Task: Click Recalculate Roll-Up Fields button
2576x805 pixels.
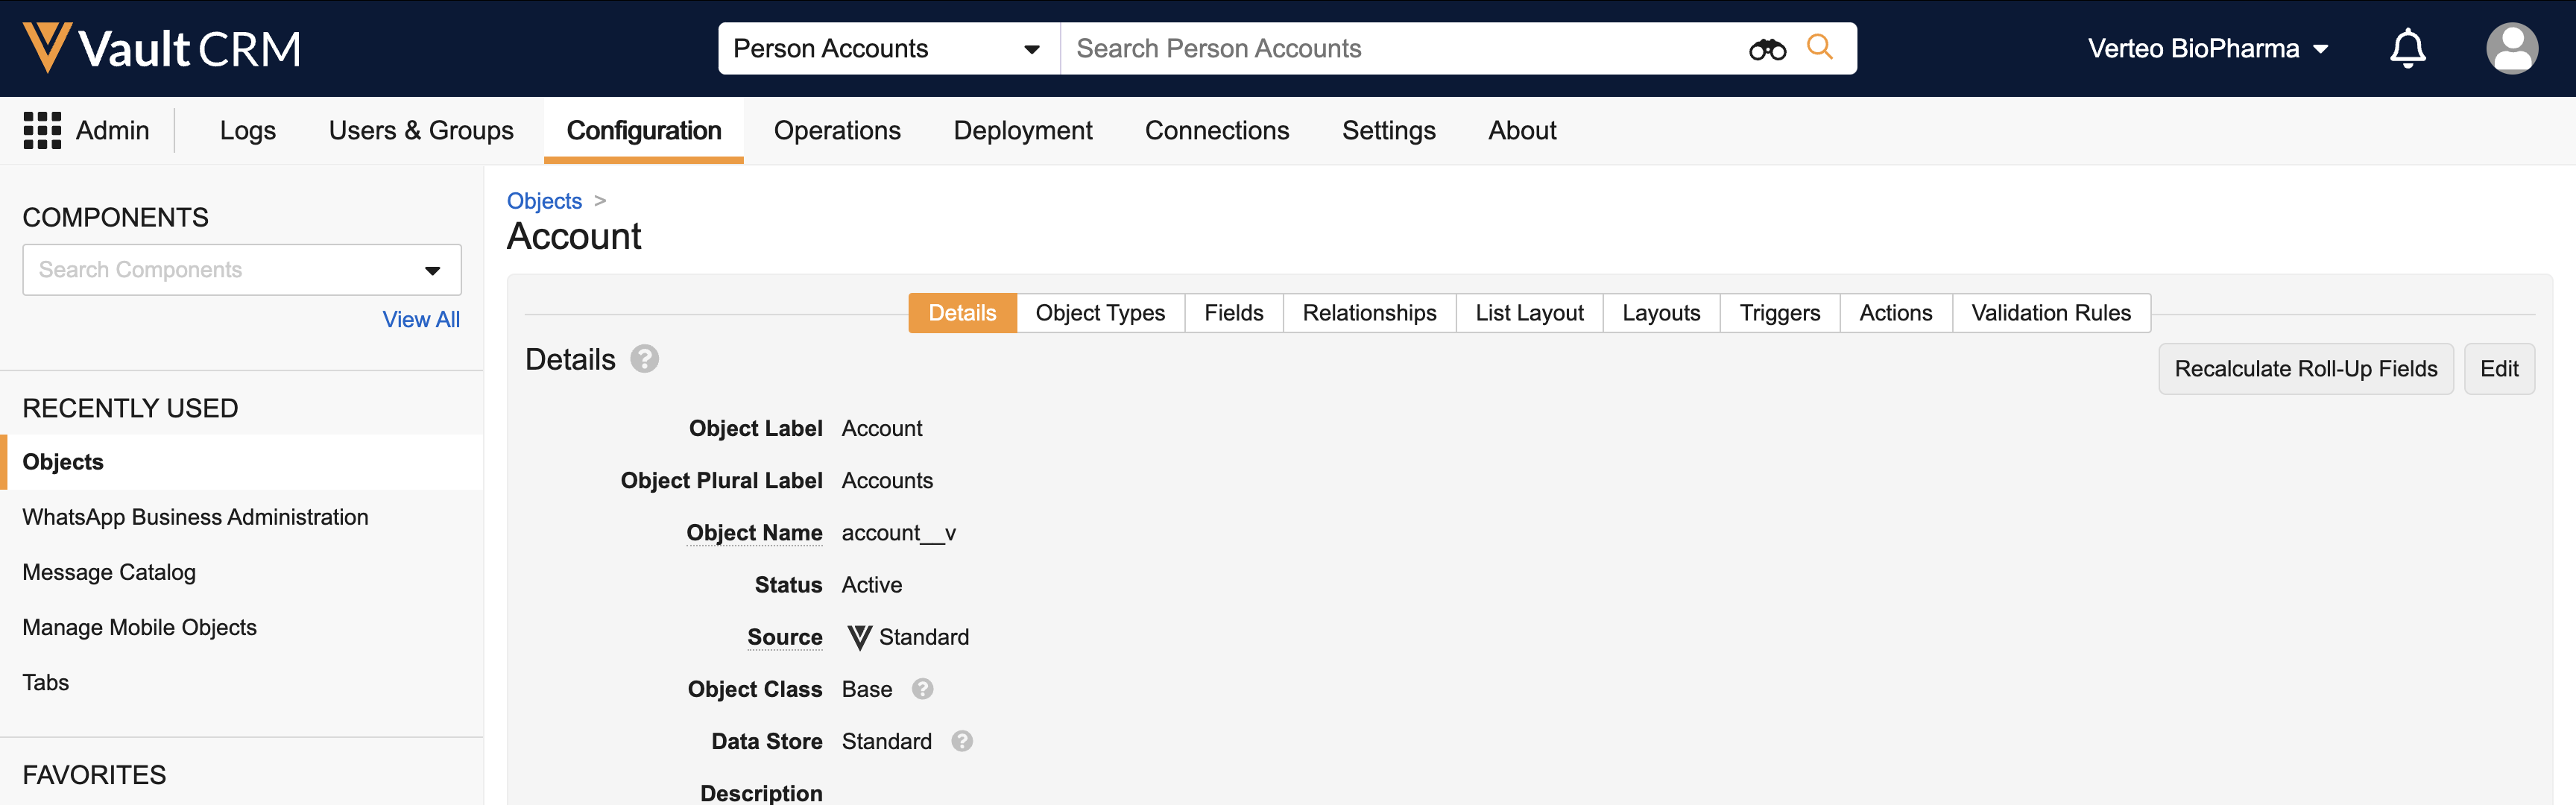Action: [2305, 369]
